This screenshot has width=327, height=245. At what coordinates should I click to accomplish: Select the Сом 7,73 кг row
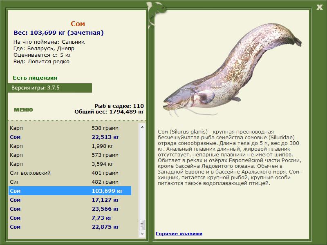click(70, 218)
